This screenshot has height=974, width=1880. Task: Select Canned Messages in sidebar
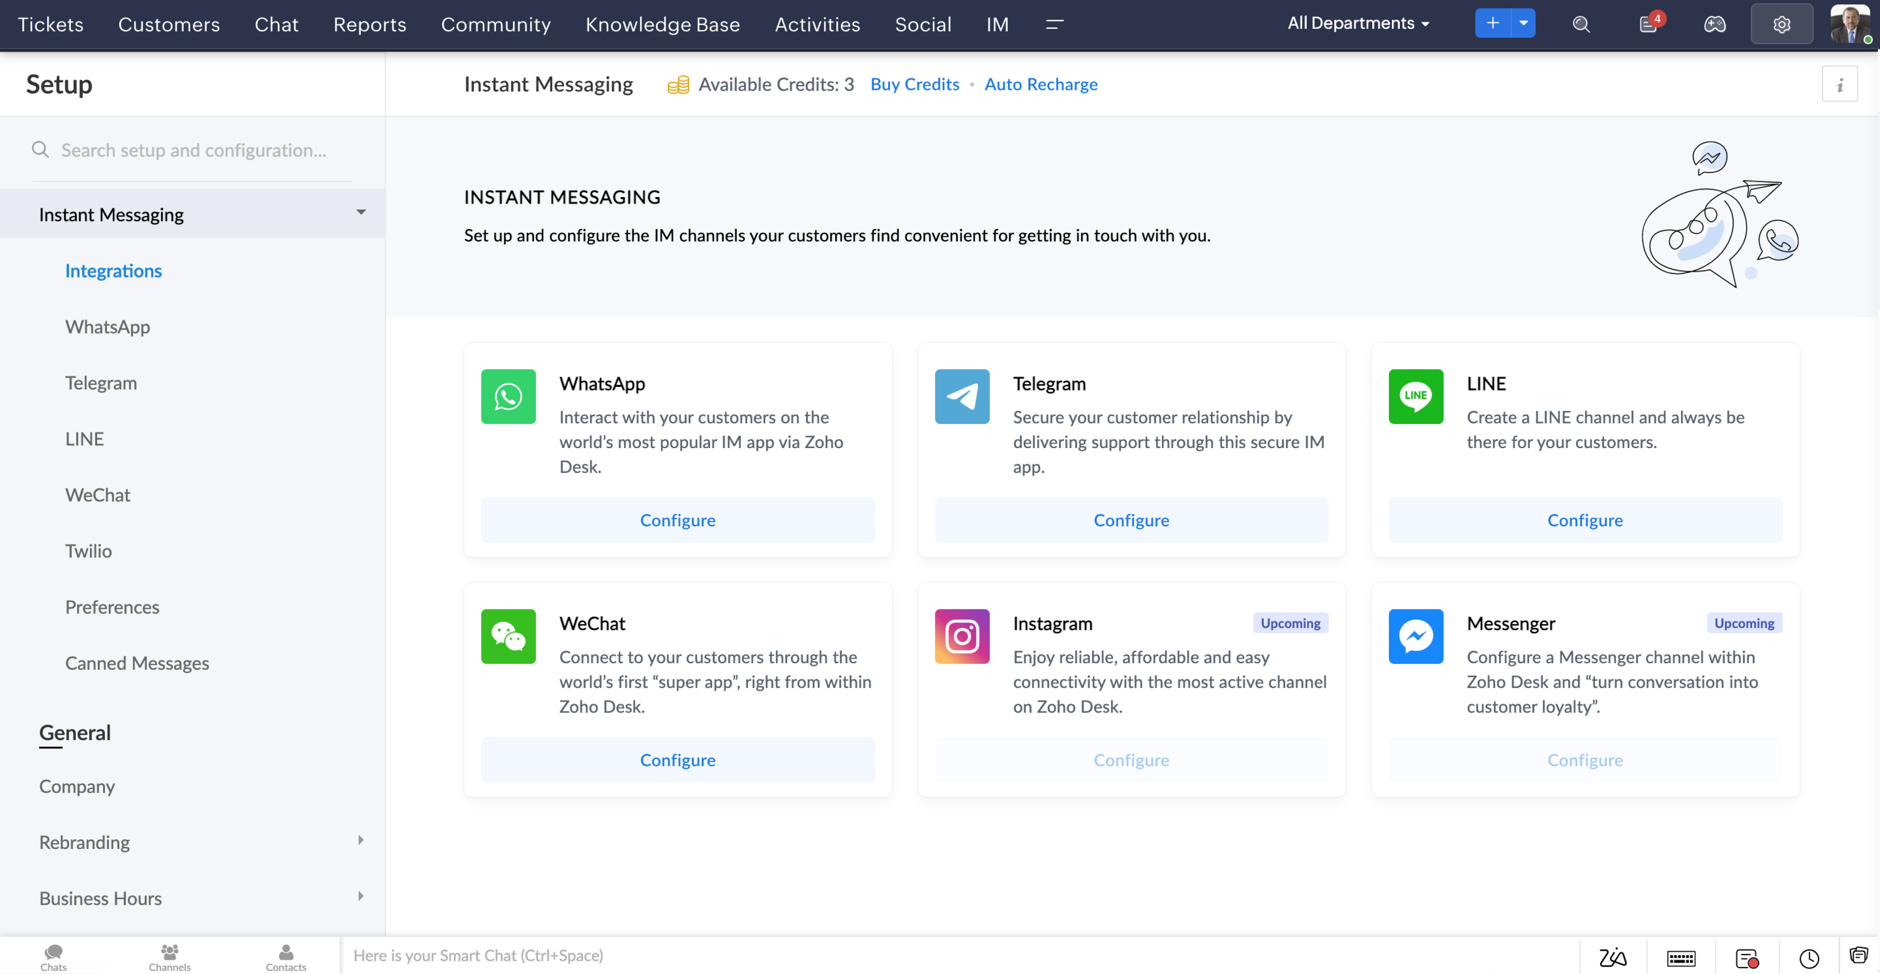(x=136, y=662)
